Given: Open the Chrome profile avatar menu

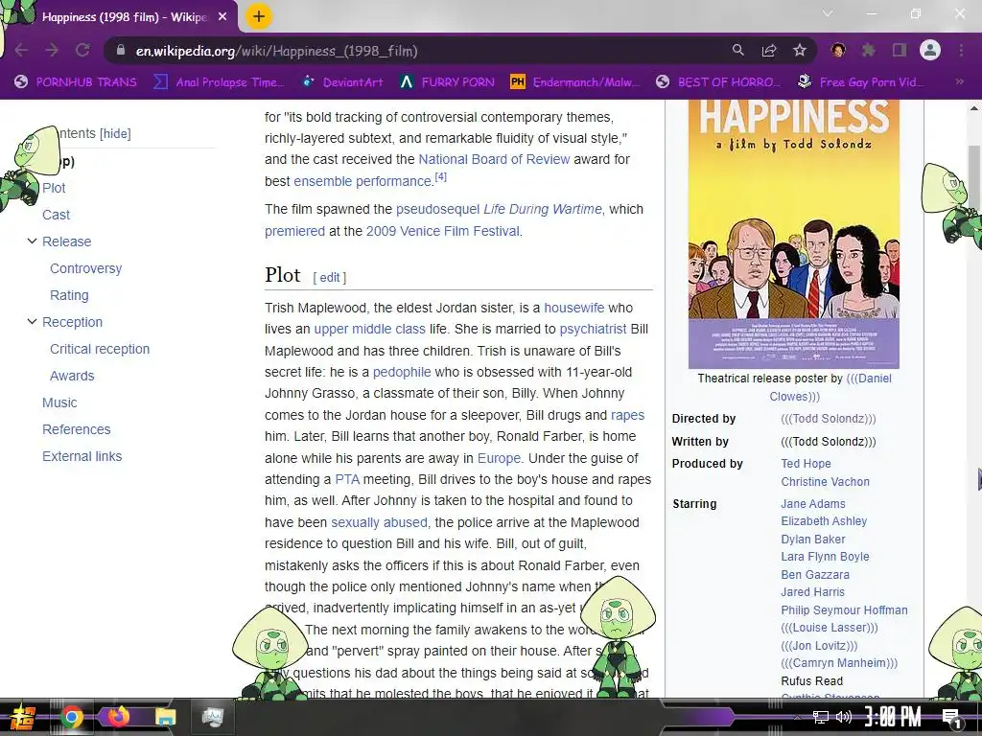Looking at the screenshot, I should [930, 50].
